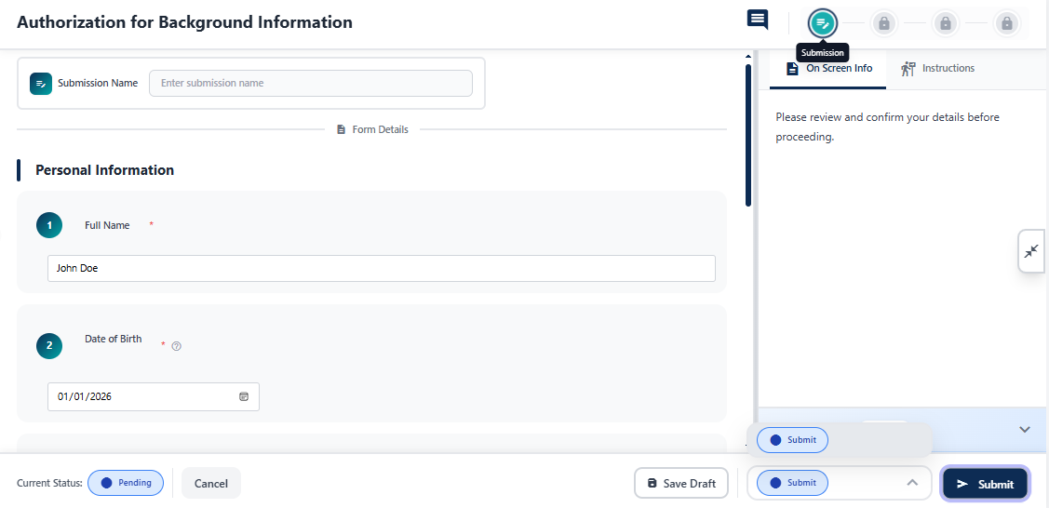1049x508 pixels.
Task: Click the Date of Birth help icon
Action: click(x=177, y=346)
